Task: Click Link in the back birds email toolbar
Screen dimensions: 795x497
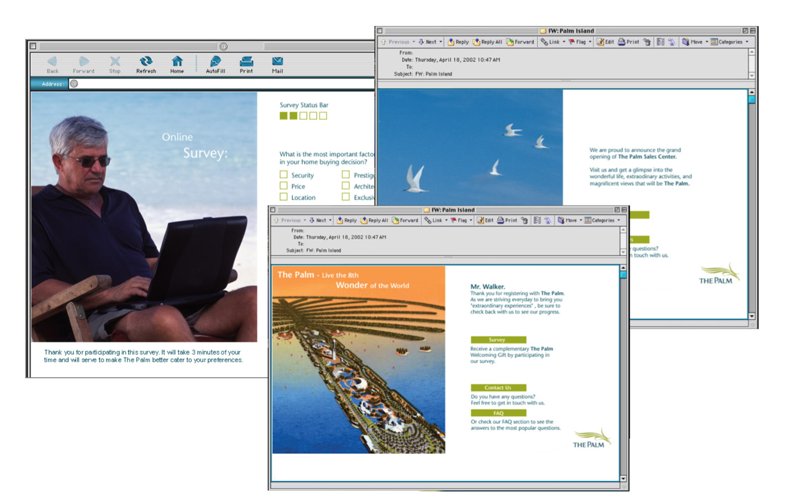Action: click(x=550, y=42)
